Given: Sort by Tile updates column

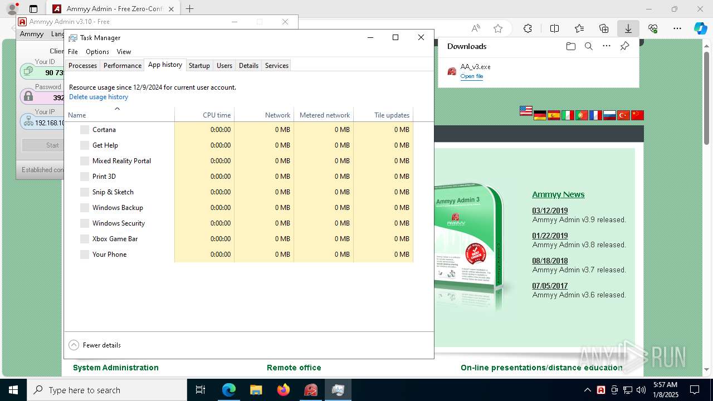Looking at the screenshot, I should 383,115.
